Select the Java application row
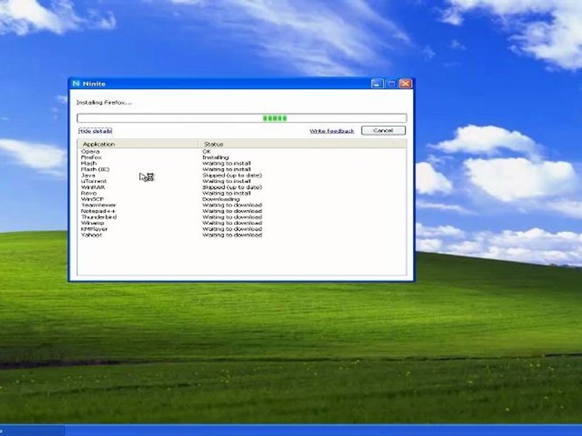The width and height of the screenshot is (582, 436). [242, 176]
